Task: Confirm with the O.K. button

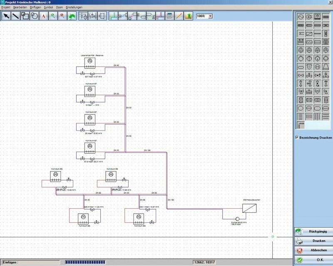Action: (x=313, y=260)
